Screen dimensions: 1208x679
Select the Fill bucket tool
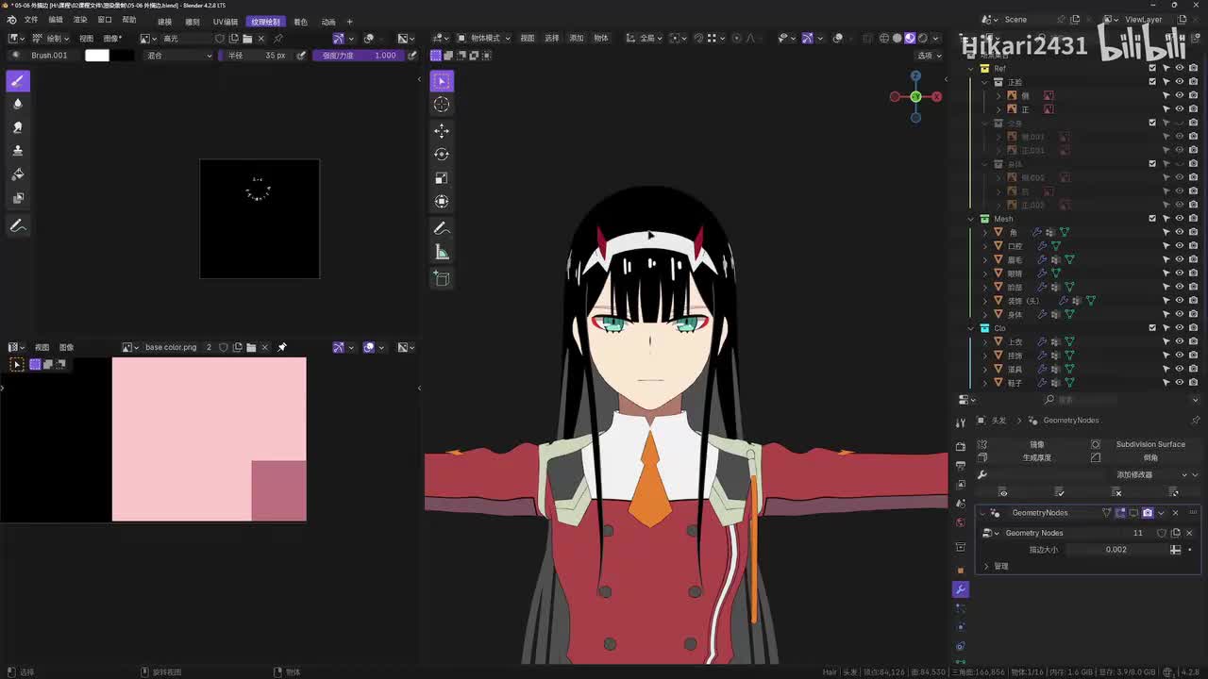17,174
